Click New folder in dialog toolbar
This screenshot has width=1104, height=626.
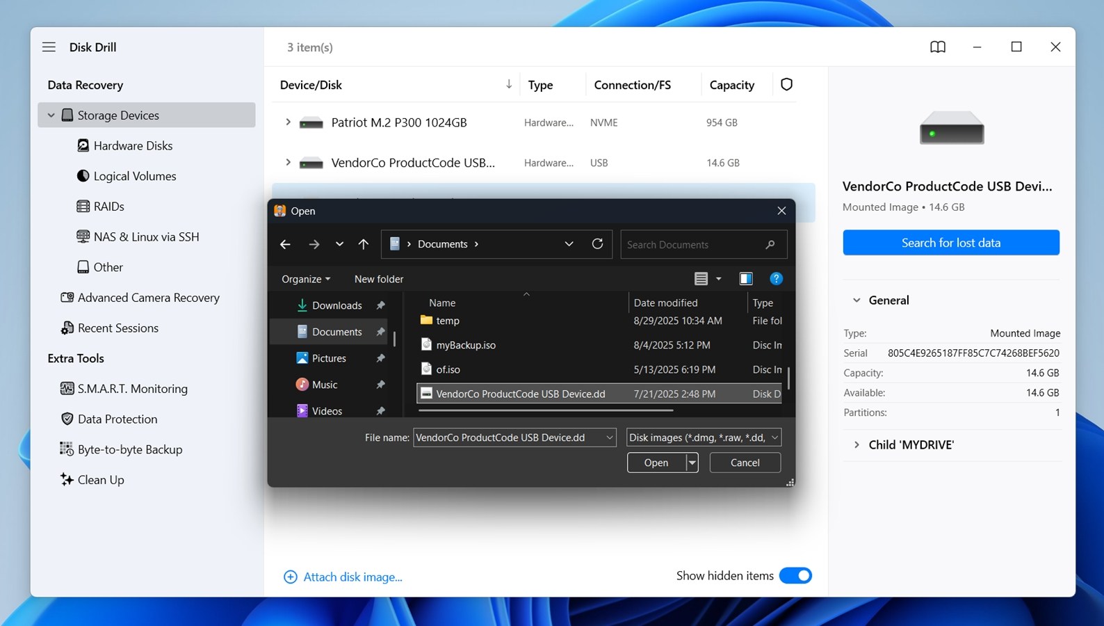pyautogui.click(x=379, y=279)
